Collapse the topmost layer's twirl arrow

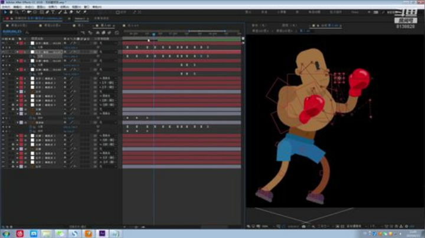point(18,43)
